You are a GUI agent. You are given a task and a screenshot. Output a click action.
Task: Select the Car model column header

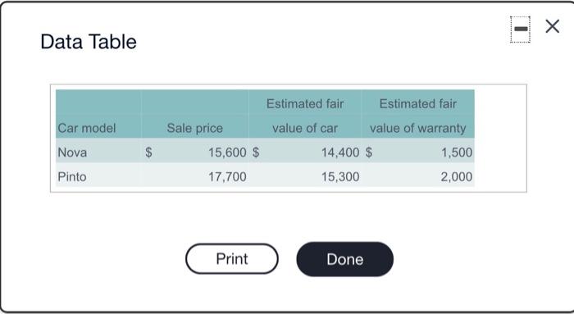[x=87, y=128]
